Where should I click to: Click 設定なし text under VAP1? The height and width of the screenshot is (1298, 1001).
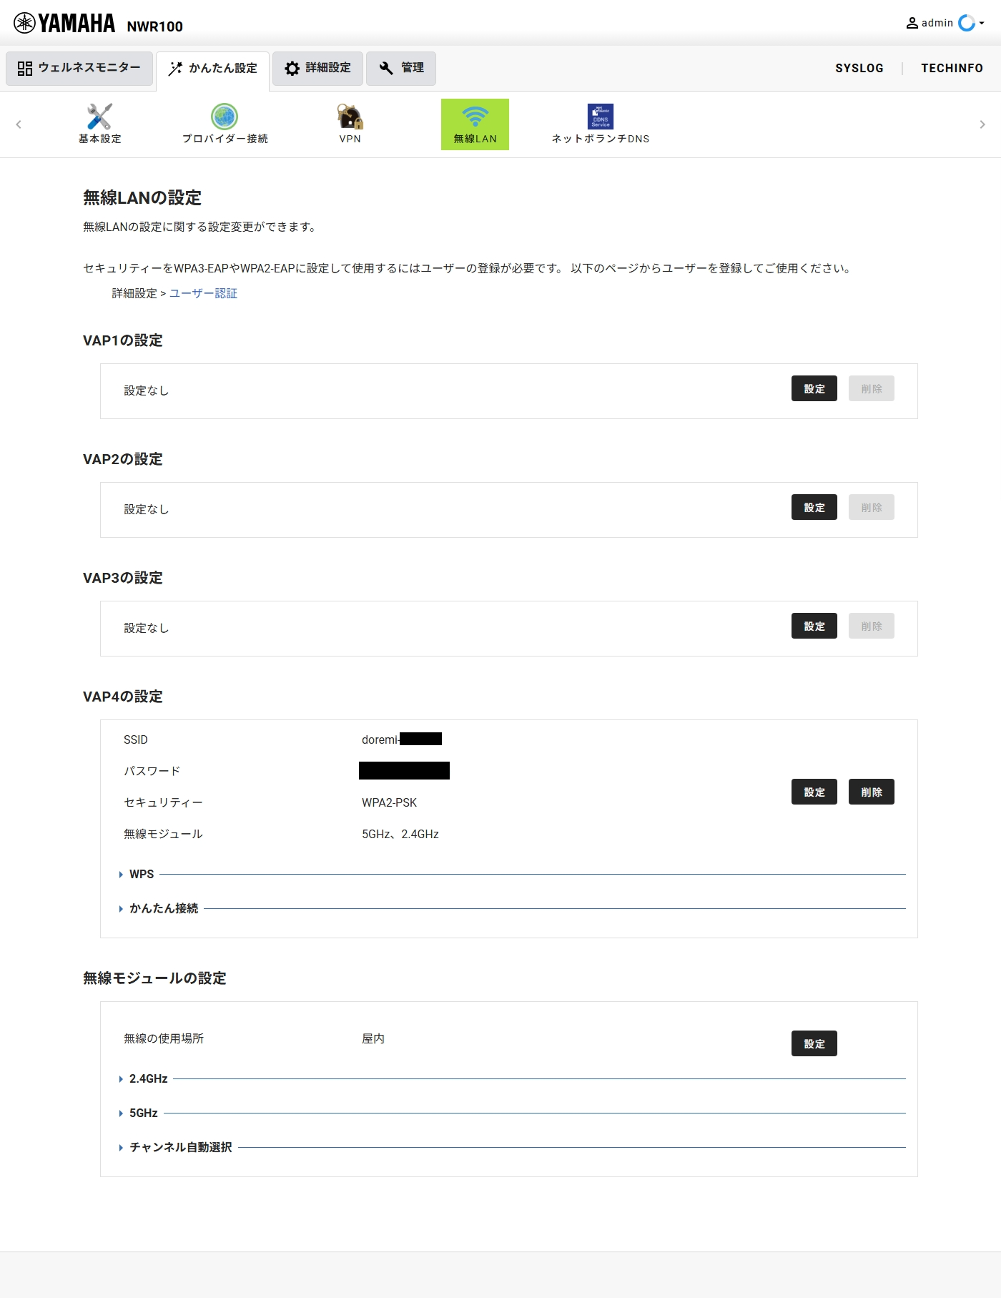[x=147, y=390]
